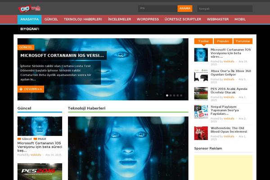The image size is (270, 180).
Task: Switch to the Populer sidebar tab
Action: click(223, 41)
